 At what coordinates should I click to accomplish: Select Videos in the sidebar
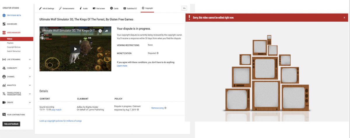point(17,39)
